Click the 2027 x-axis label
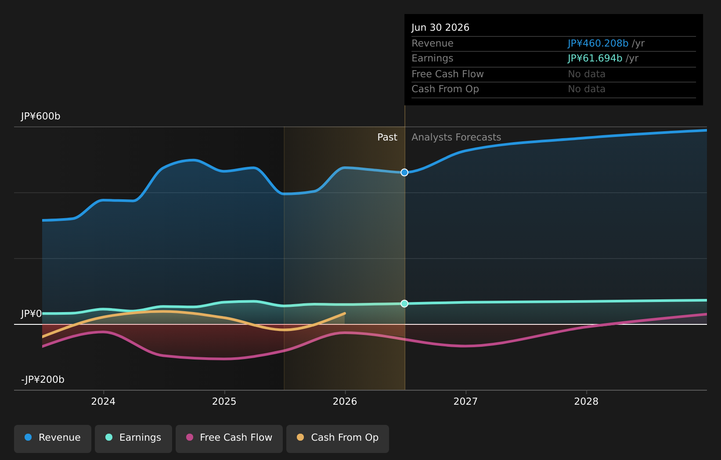The image size is (721, 460). 465,402
